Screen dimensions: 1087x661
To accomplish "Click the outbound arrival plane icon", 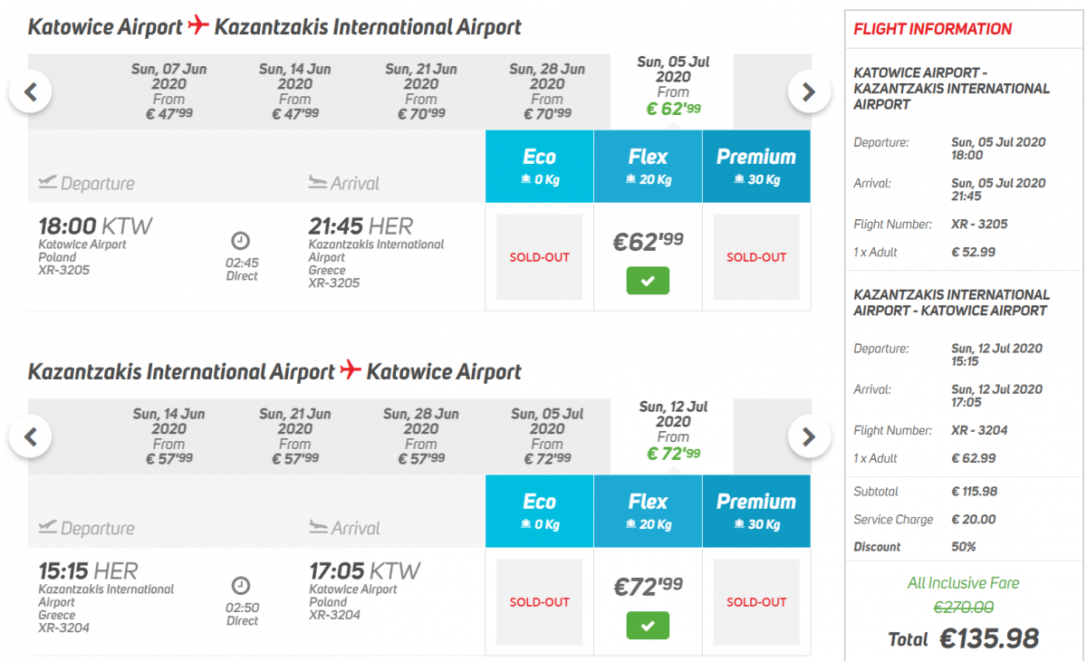I will pos(317,183).
